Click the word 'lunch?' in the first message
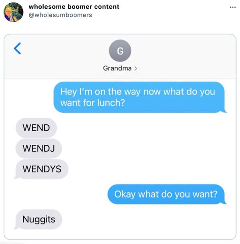 [111, 103]
